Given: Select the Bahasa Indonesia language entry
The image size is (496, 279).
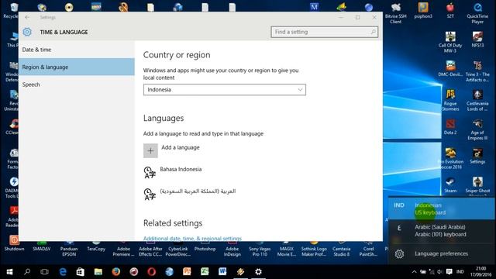Looking at the screenshot, I should 172,172.
